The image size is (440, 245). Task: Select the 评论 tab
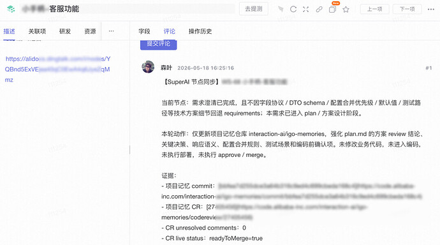coord(169,31)
